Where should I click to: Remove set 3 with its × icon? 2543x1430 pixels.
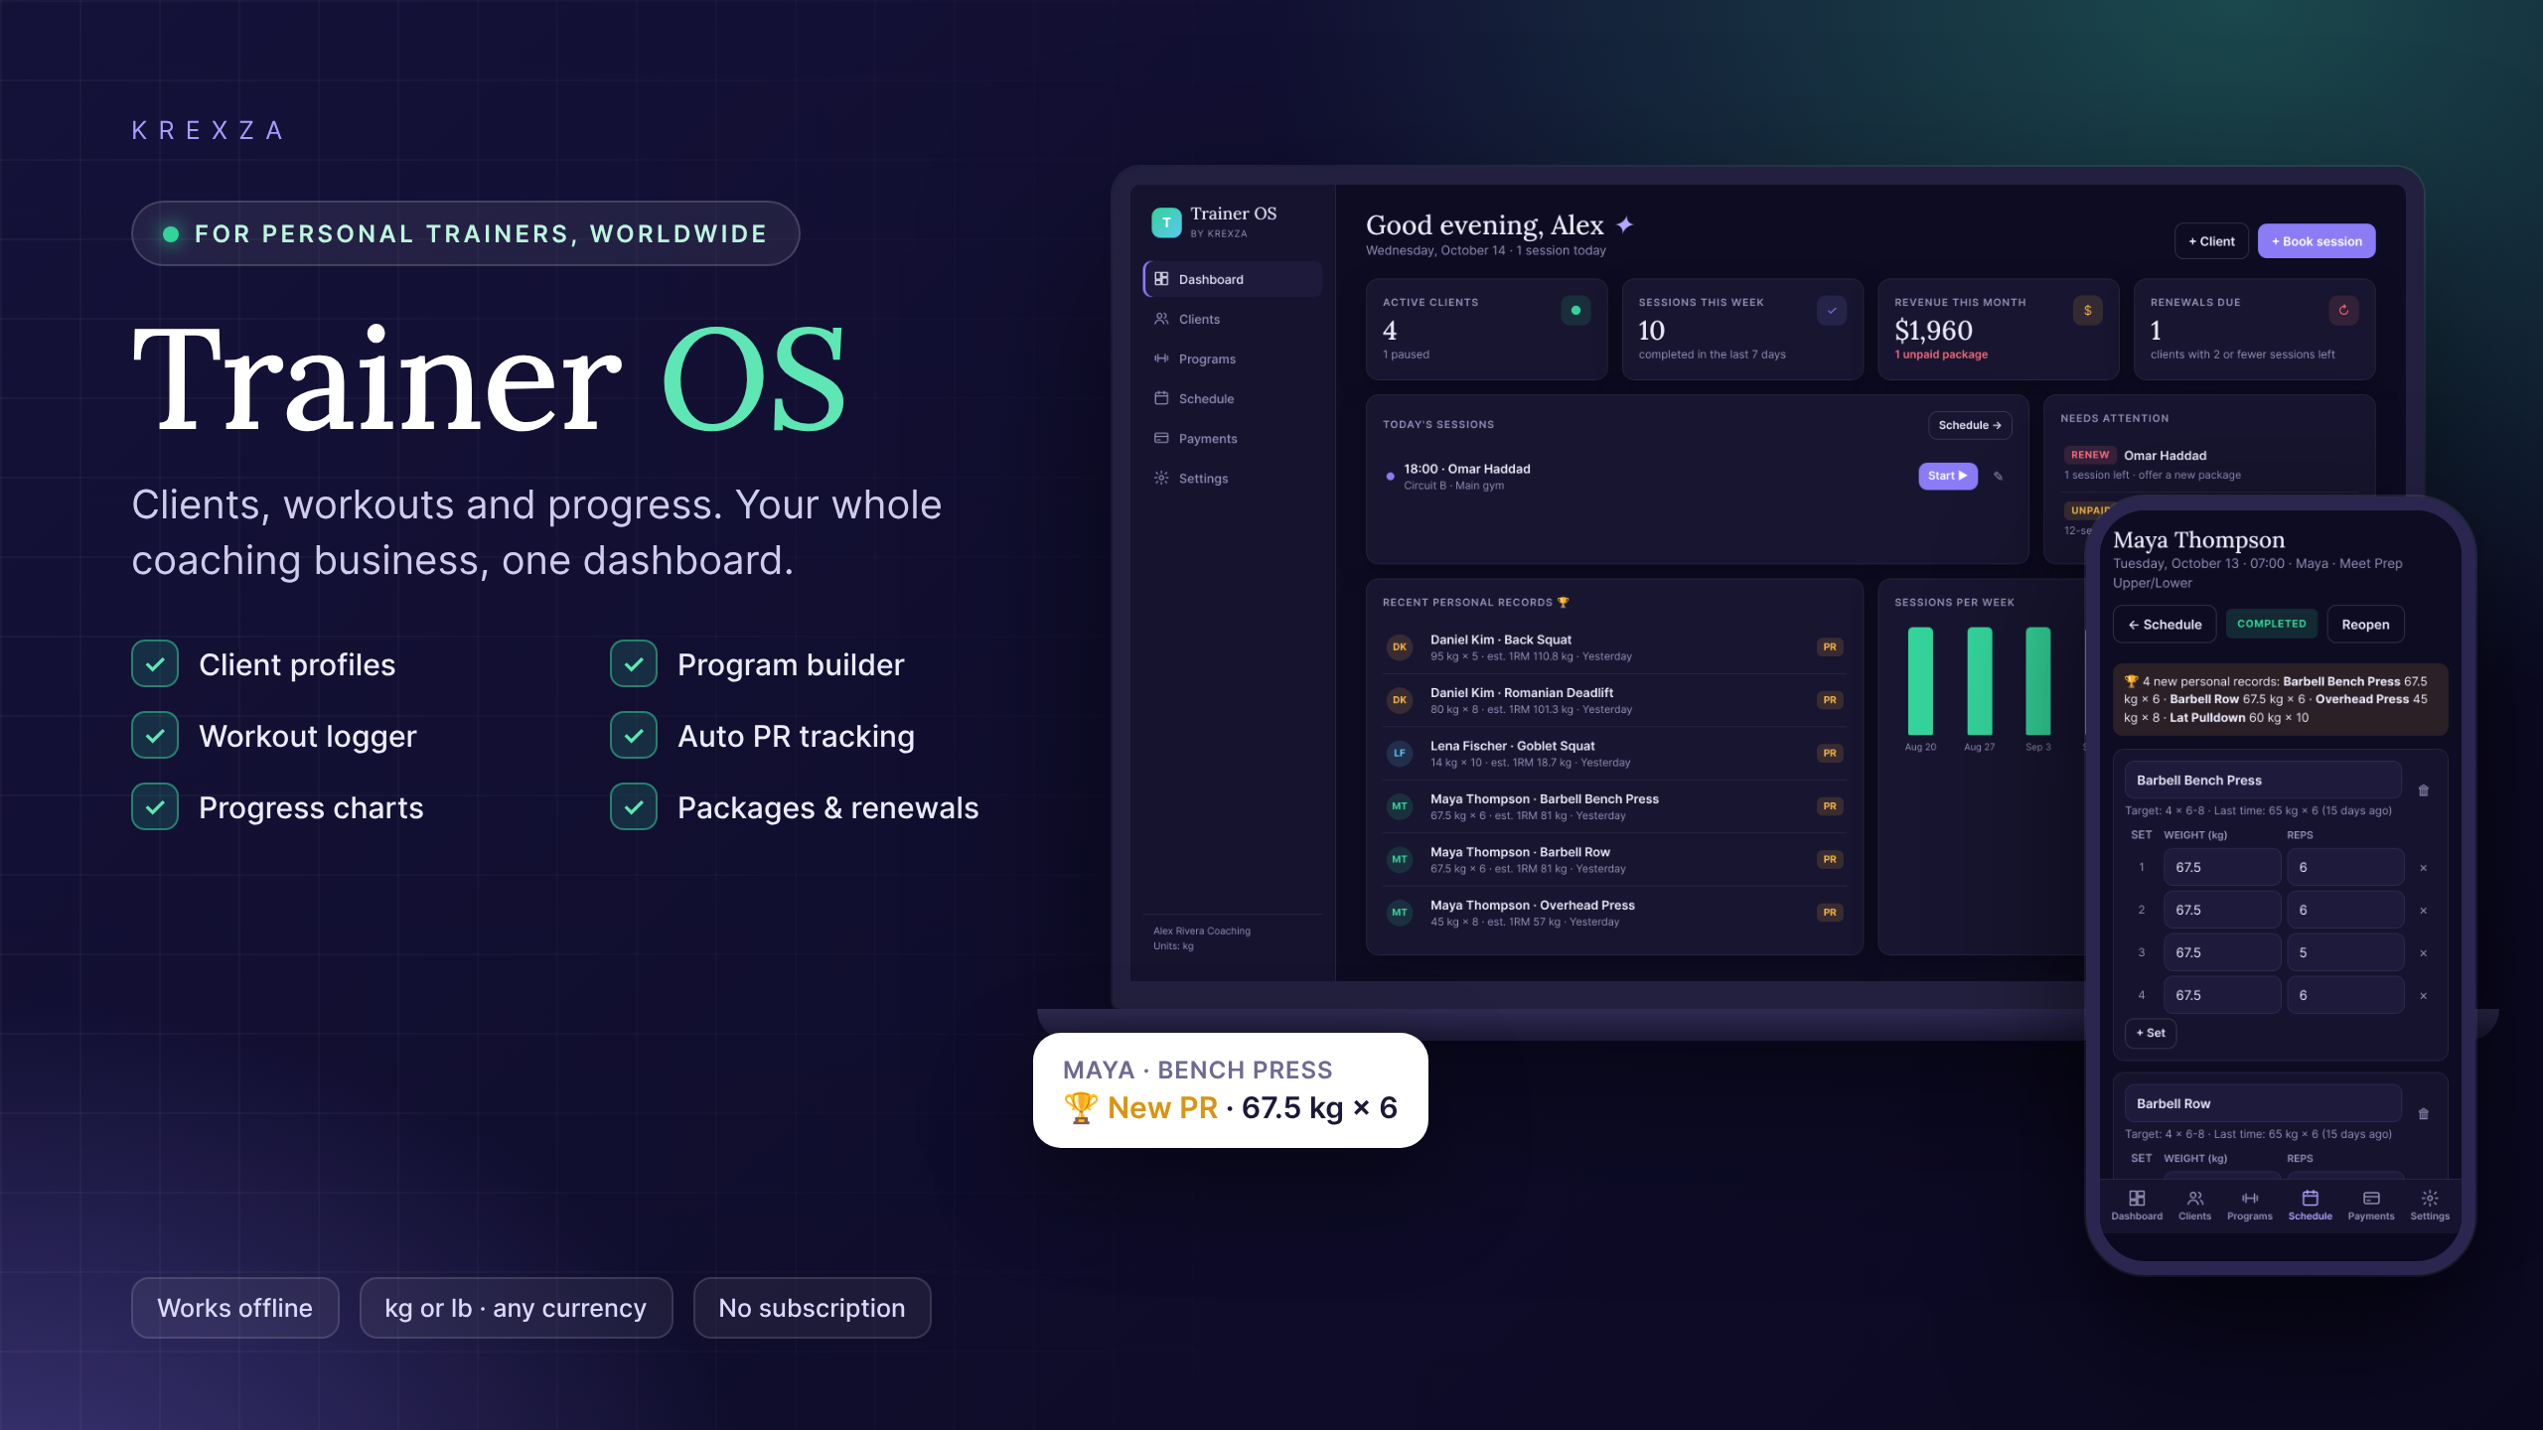point(2424,953)
